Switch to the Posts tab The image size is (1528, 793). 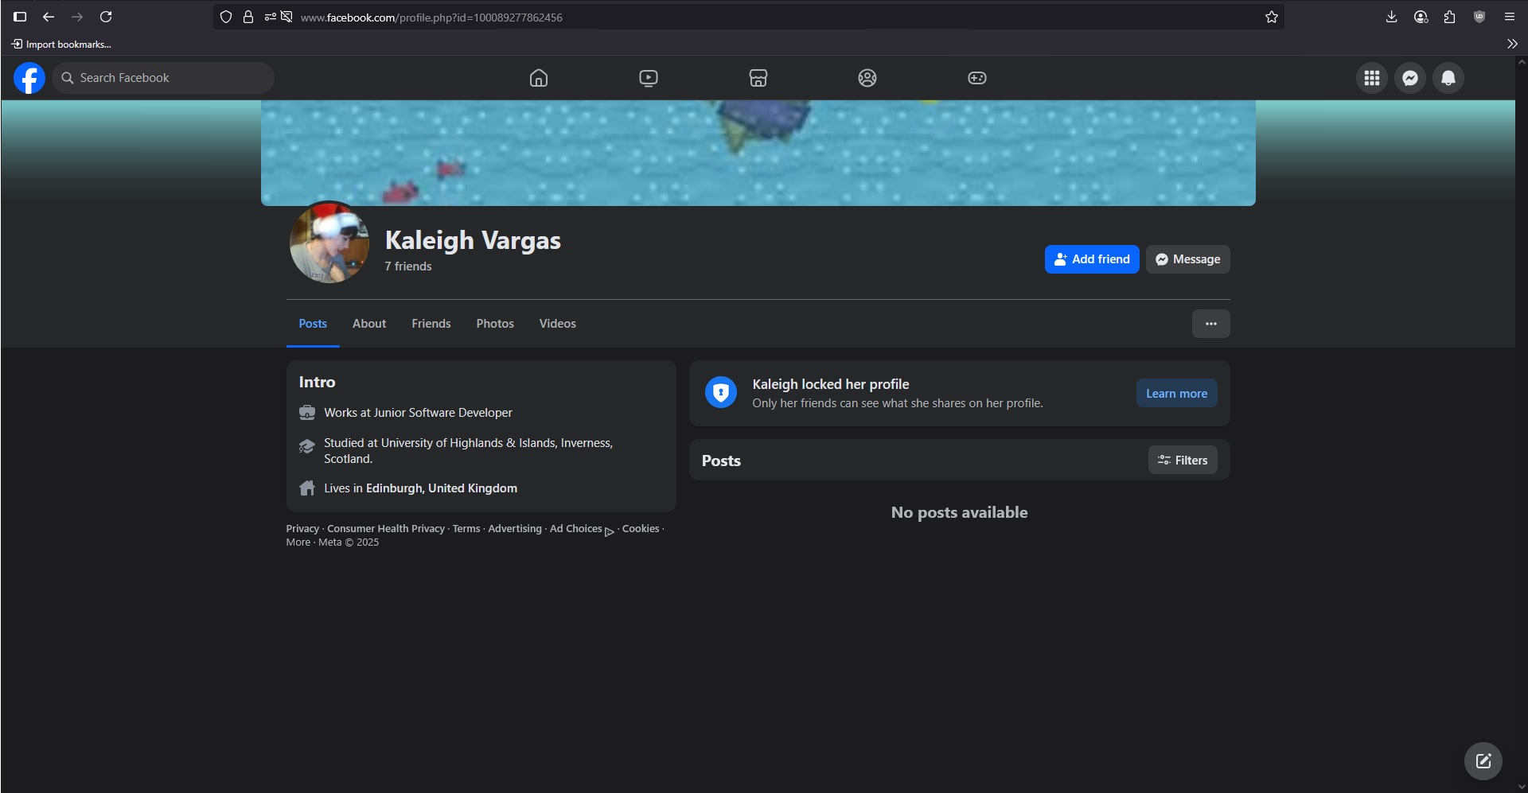pos(313,324)
